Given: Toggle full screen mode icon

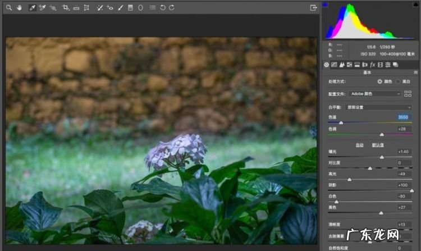Looking at the screenshot, I should click(313, 7).
